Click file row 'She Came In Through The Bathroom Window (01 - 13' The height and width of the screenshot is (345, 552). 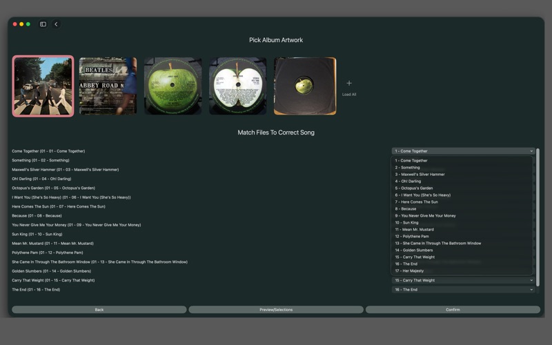click(x=99, y=262)
